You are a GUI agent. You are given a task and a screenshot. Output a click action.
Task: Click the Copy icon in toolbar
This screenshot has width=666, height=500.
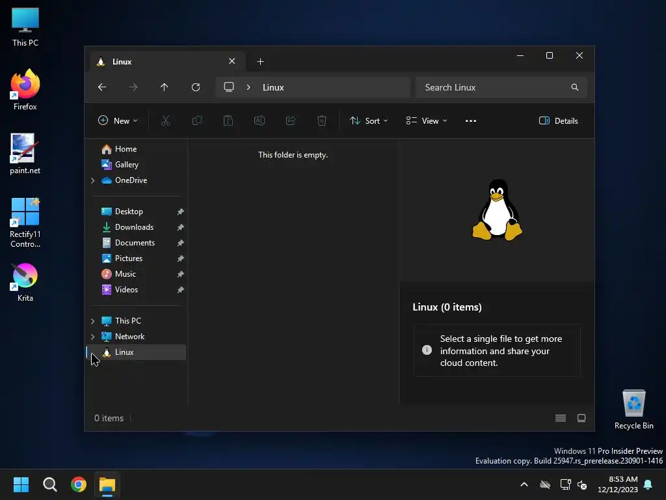(197, 120)
